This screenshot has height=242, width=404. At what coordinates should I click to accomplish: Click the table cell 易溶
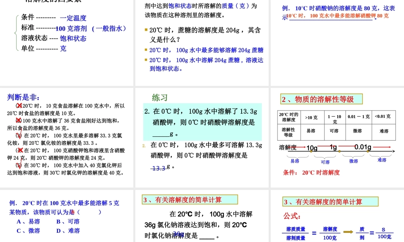[312, 132]
